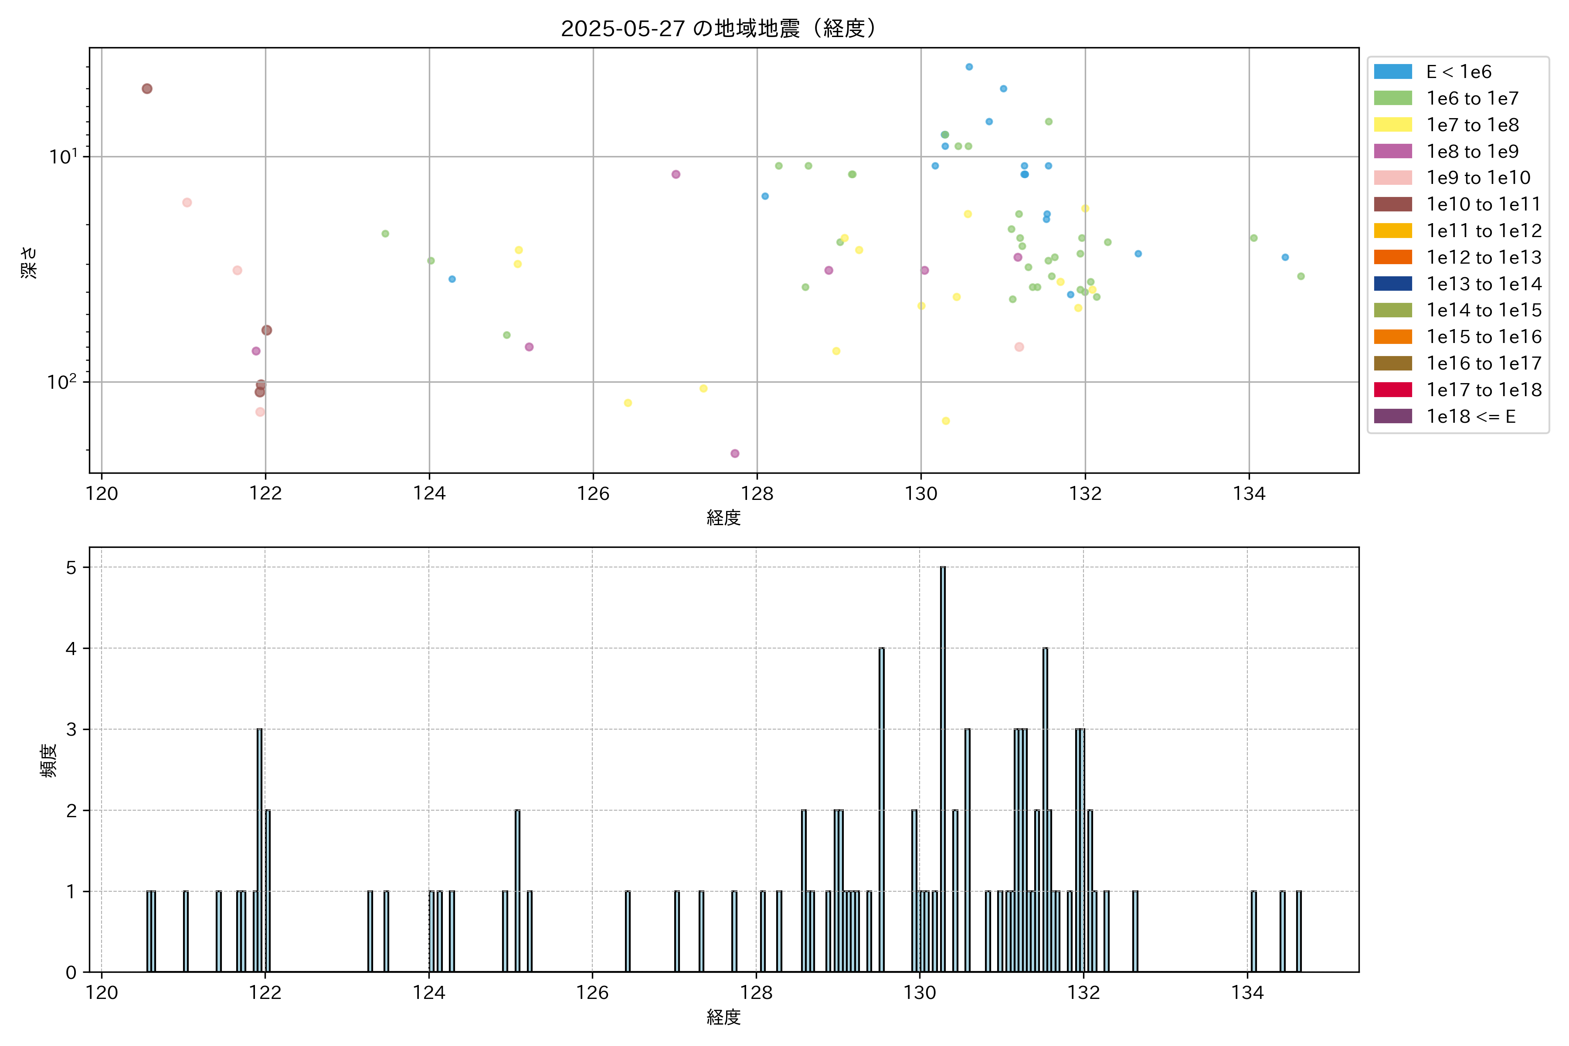This screenshot has width=1569, height=1046.
Task: Click the tallest histogram bar reaching frequency 5
Action: (943, 767)
